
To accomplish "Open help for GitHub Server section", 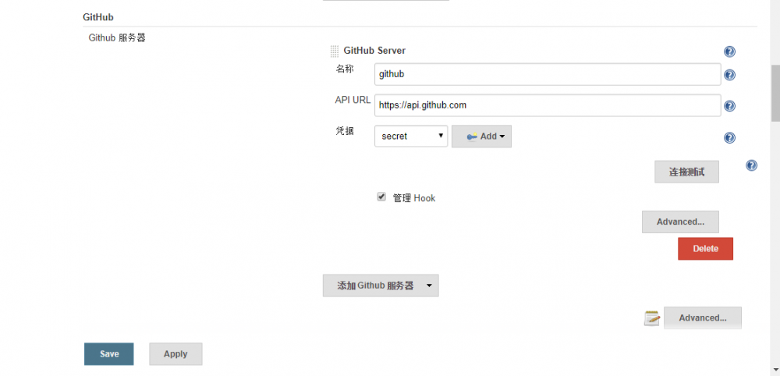I will [729, 51].
